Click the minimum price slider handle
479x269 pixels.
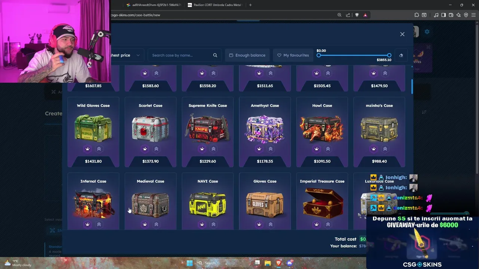[x=319, y=55]
